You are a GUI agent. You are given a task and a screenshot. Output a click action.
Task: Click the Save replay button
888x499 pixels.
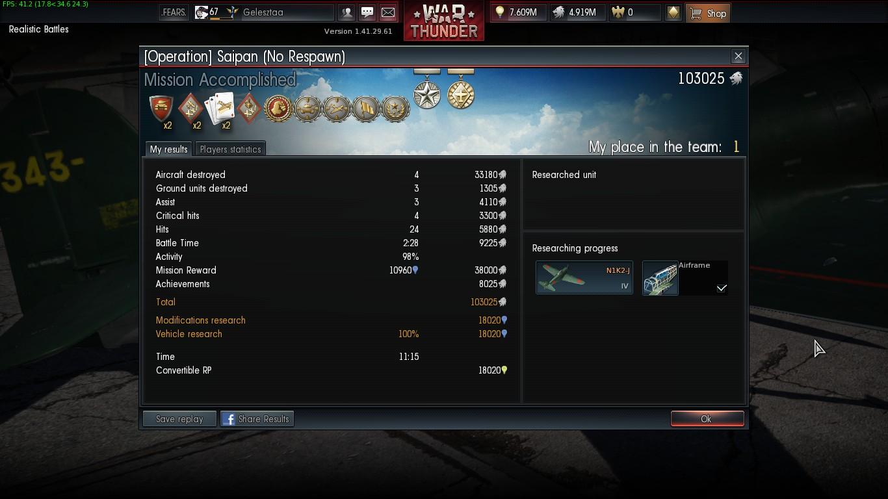[179, 419]
